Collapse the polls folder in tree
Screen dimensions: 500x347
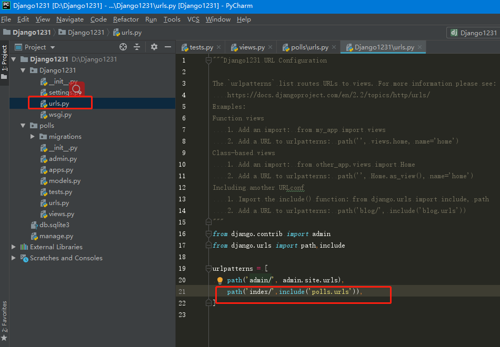[23, 126]
